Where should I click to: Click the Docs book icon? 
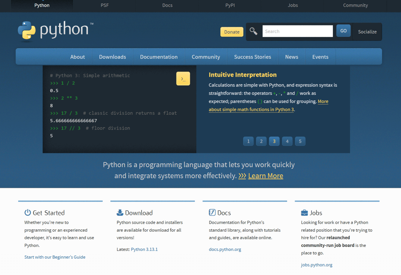(x=212, y=212)
